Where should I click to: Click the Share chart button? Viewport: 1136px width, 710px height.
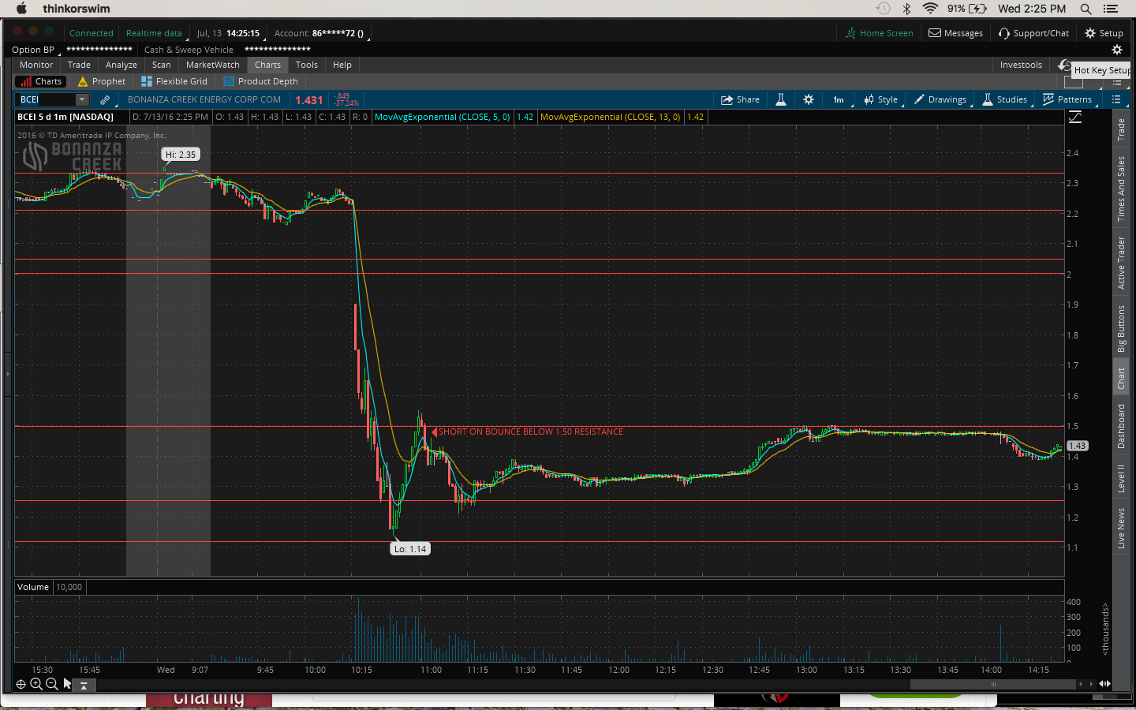740,99
